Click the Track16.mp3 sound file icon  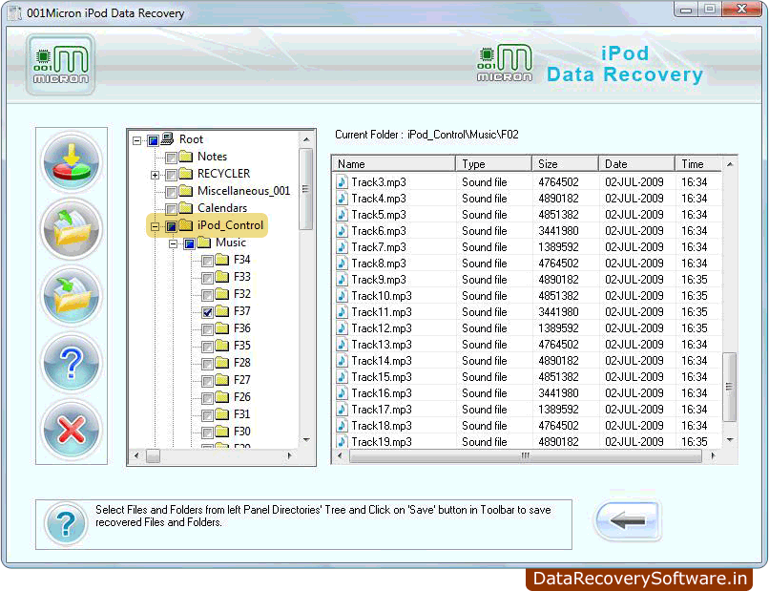pos(342,392)
